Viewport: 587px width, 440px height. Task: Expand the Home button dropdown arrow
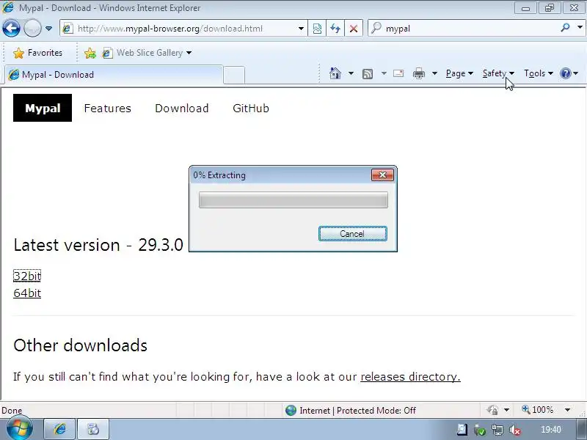[x=351, y=73]
